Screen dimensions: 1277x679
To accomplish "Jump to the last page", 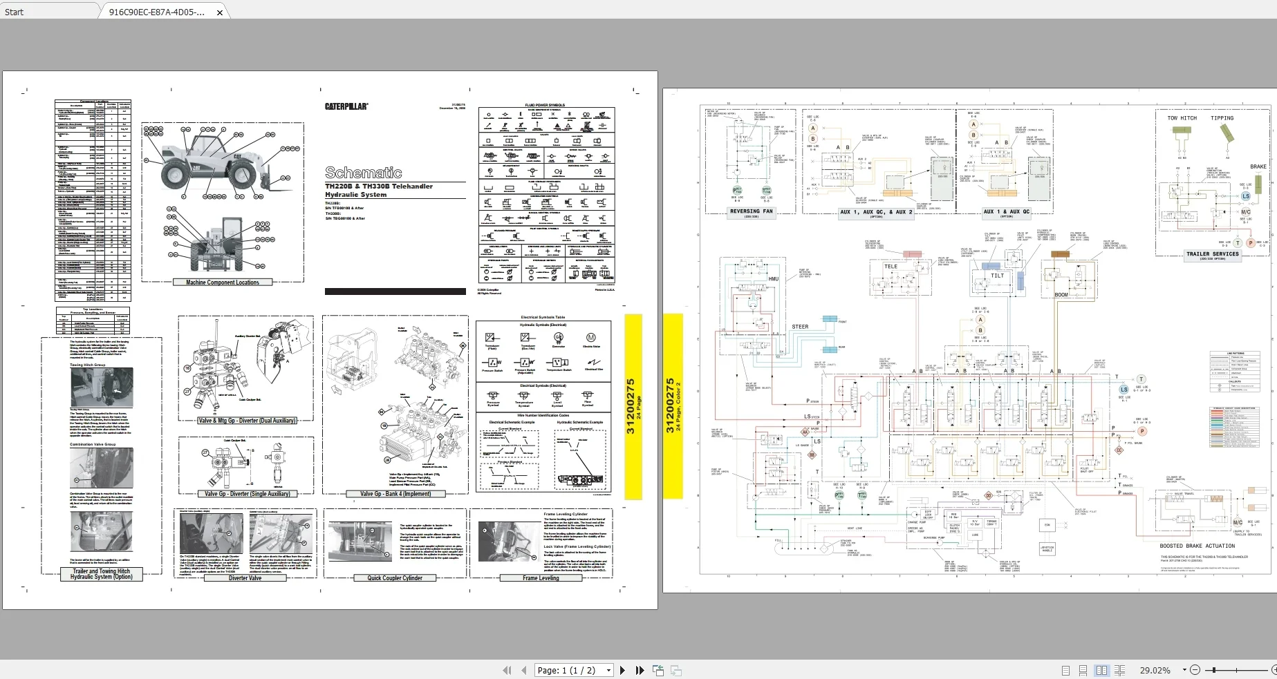I will click(x=640, y=670).
